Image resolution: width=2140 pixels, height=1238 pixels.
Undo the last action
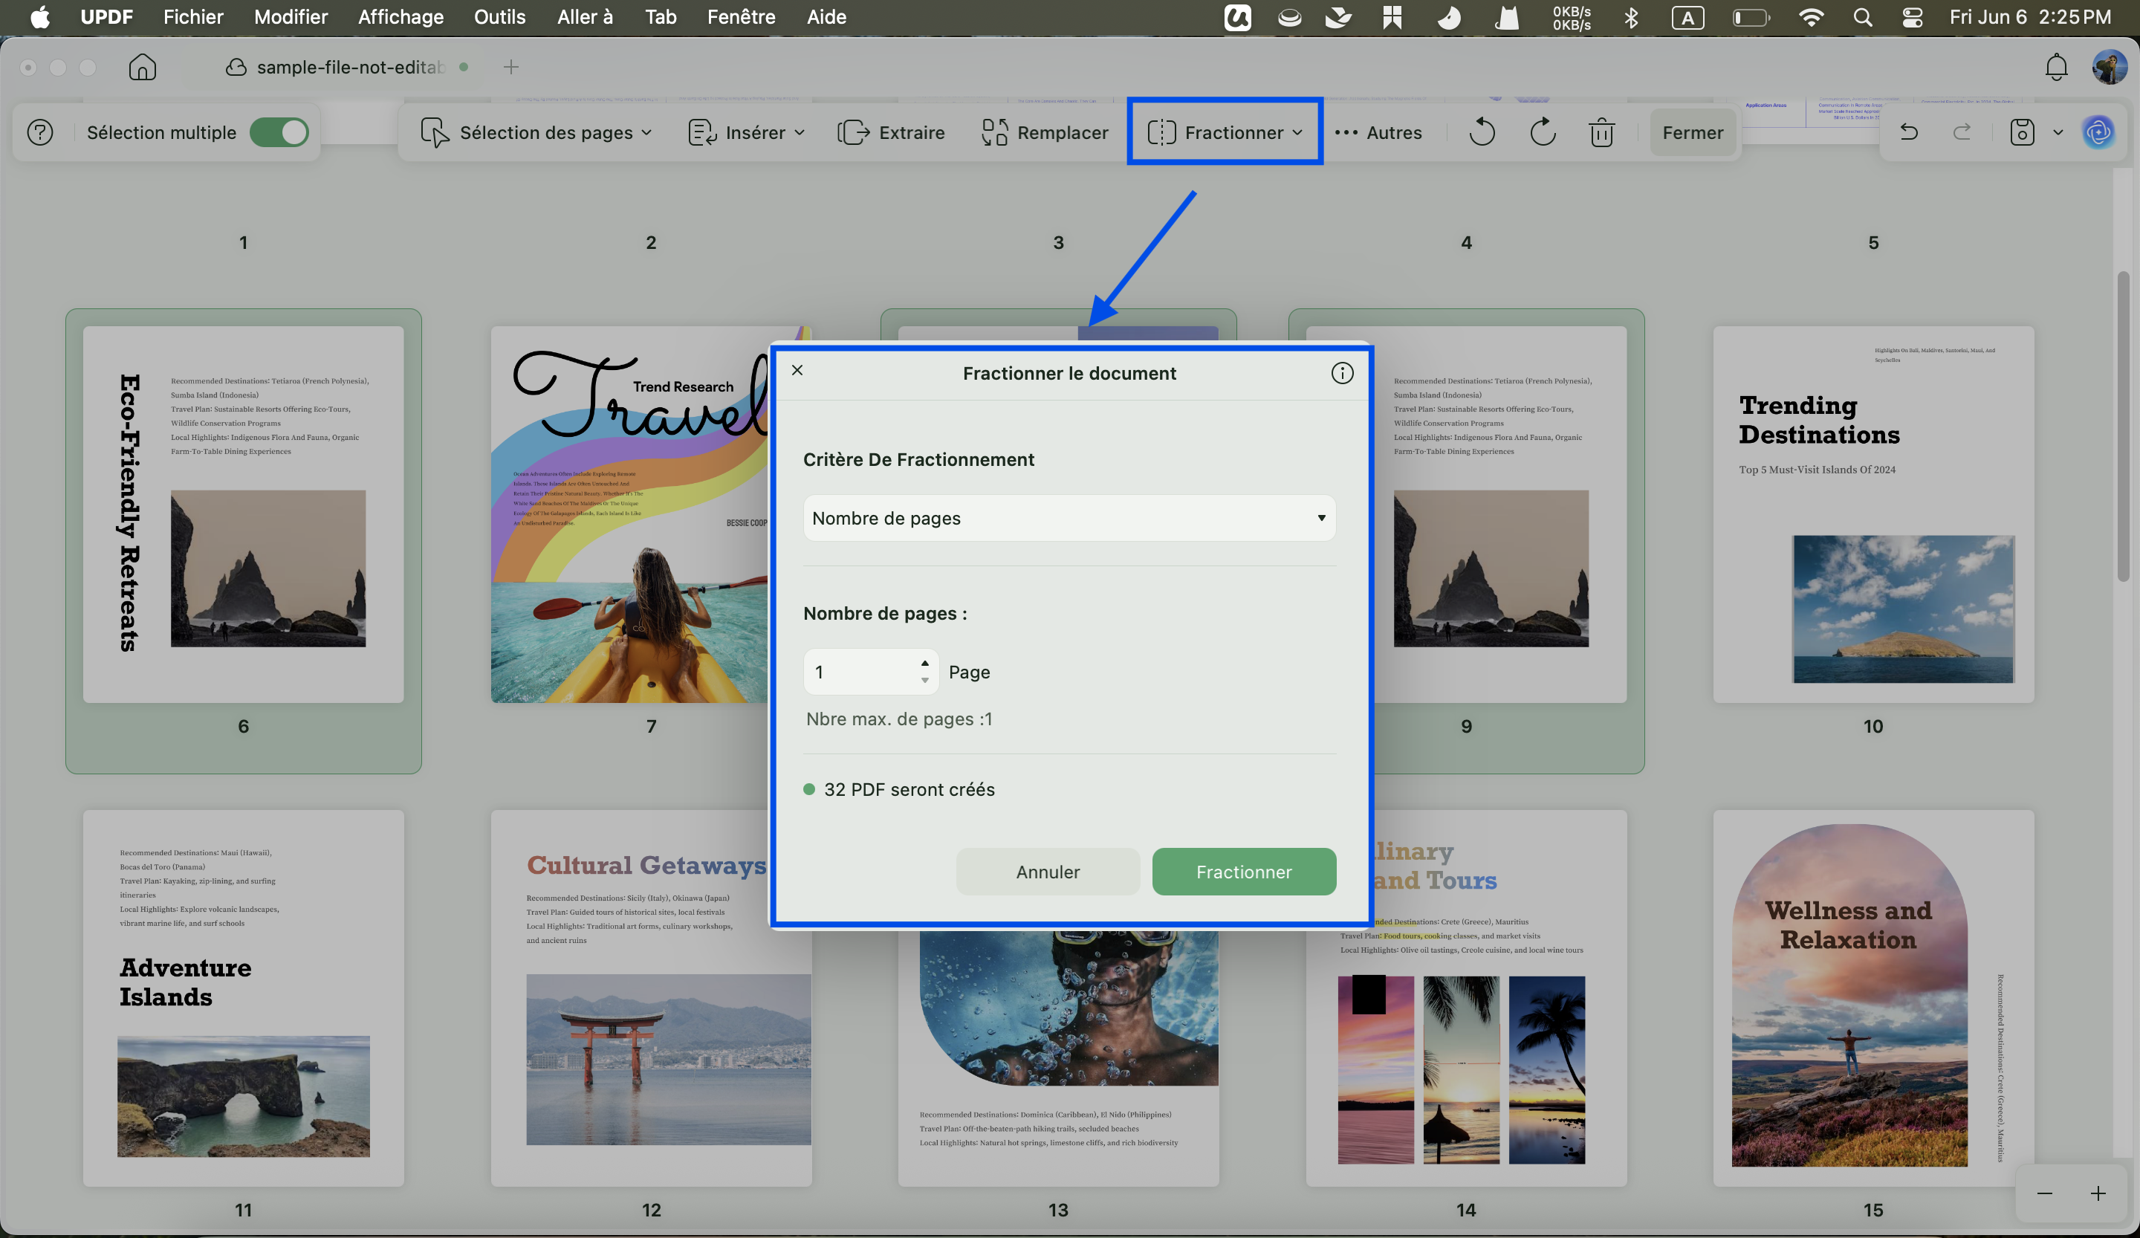(1909, 132)
